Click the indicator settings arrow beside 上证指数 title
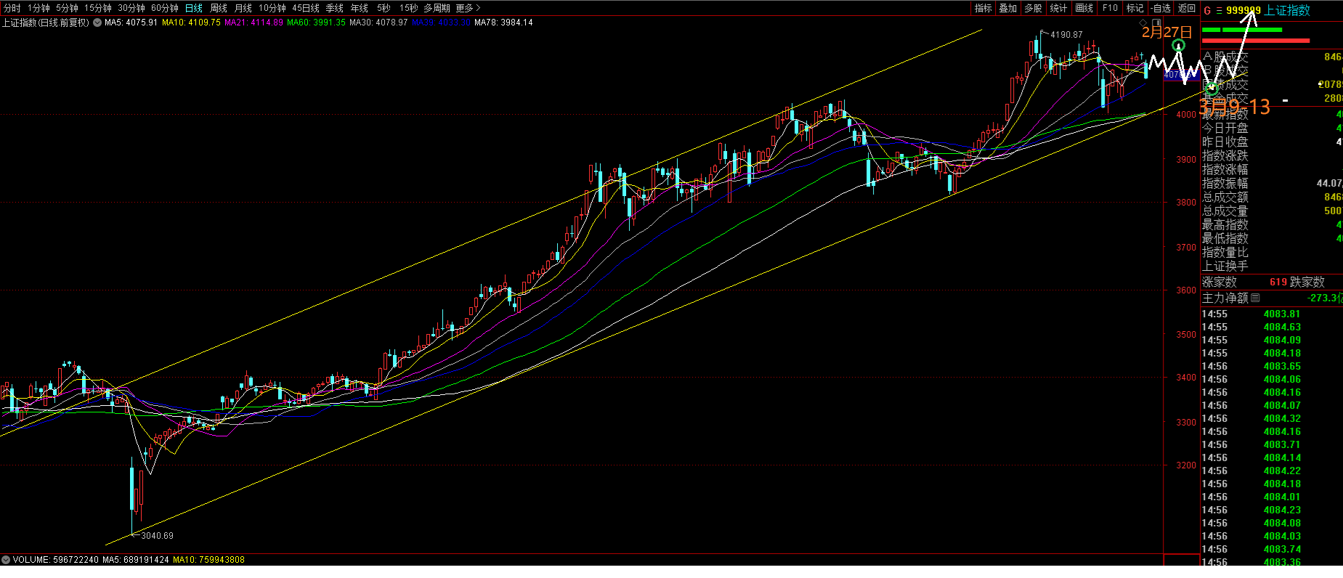The image size is (1343, 578). [97, 23]
